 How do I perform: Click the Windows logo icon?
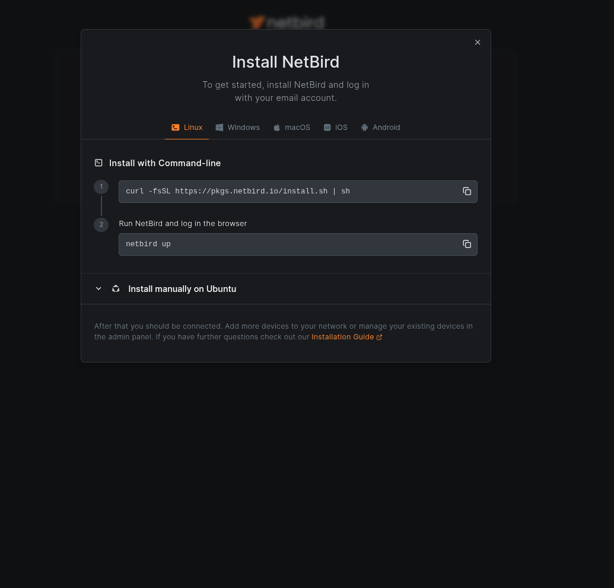click(x=219, y=128)
